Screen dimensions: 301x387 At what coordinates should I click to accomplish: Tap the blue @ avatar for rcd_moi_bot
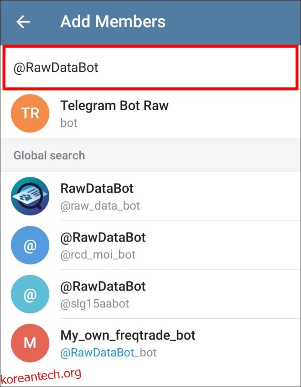(30, 245)
